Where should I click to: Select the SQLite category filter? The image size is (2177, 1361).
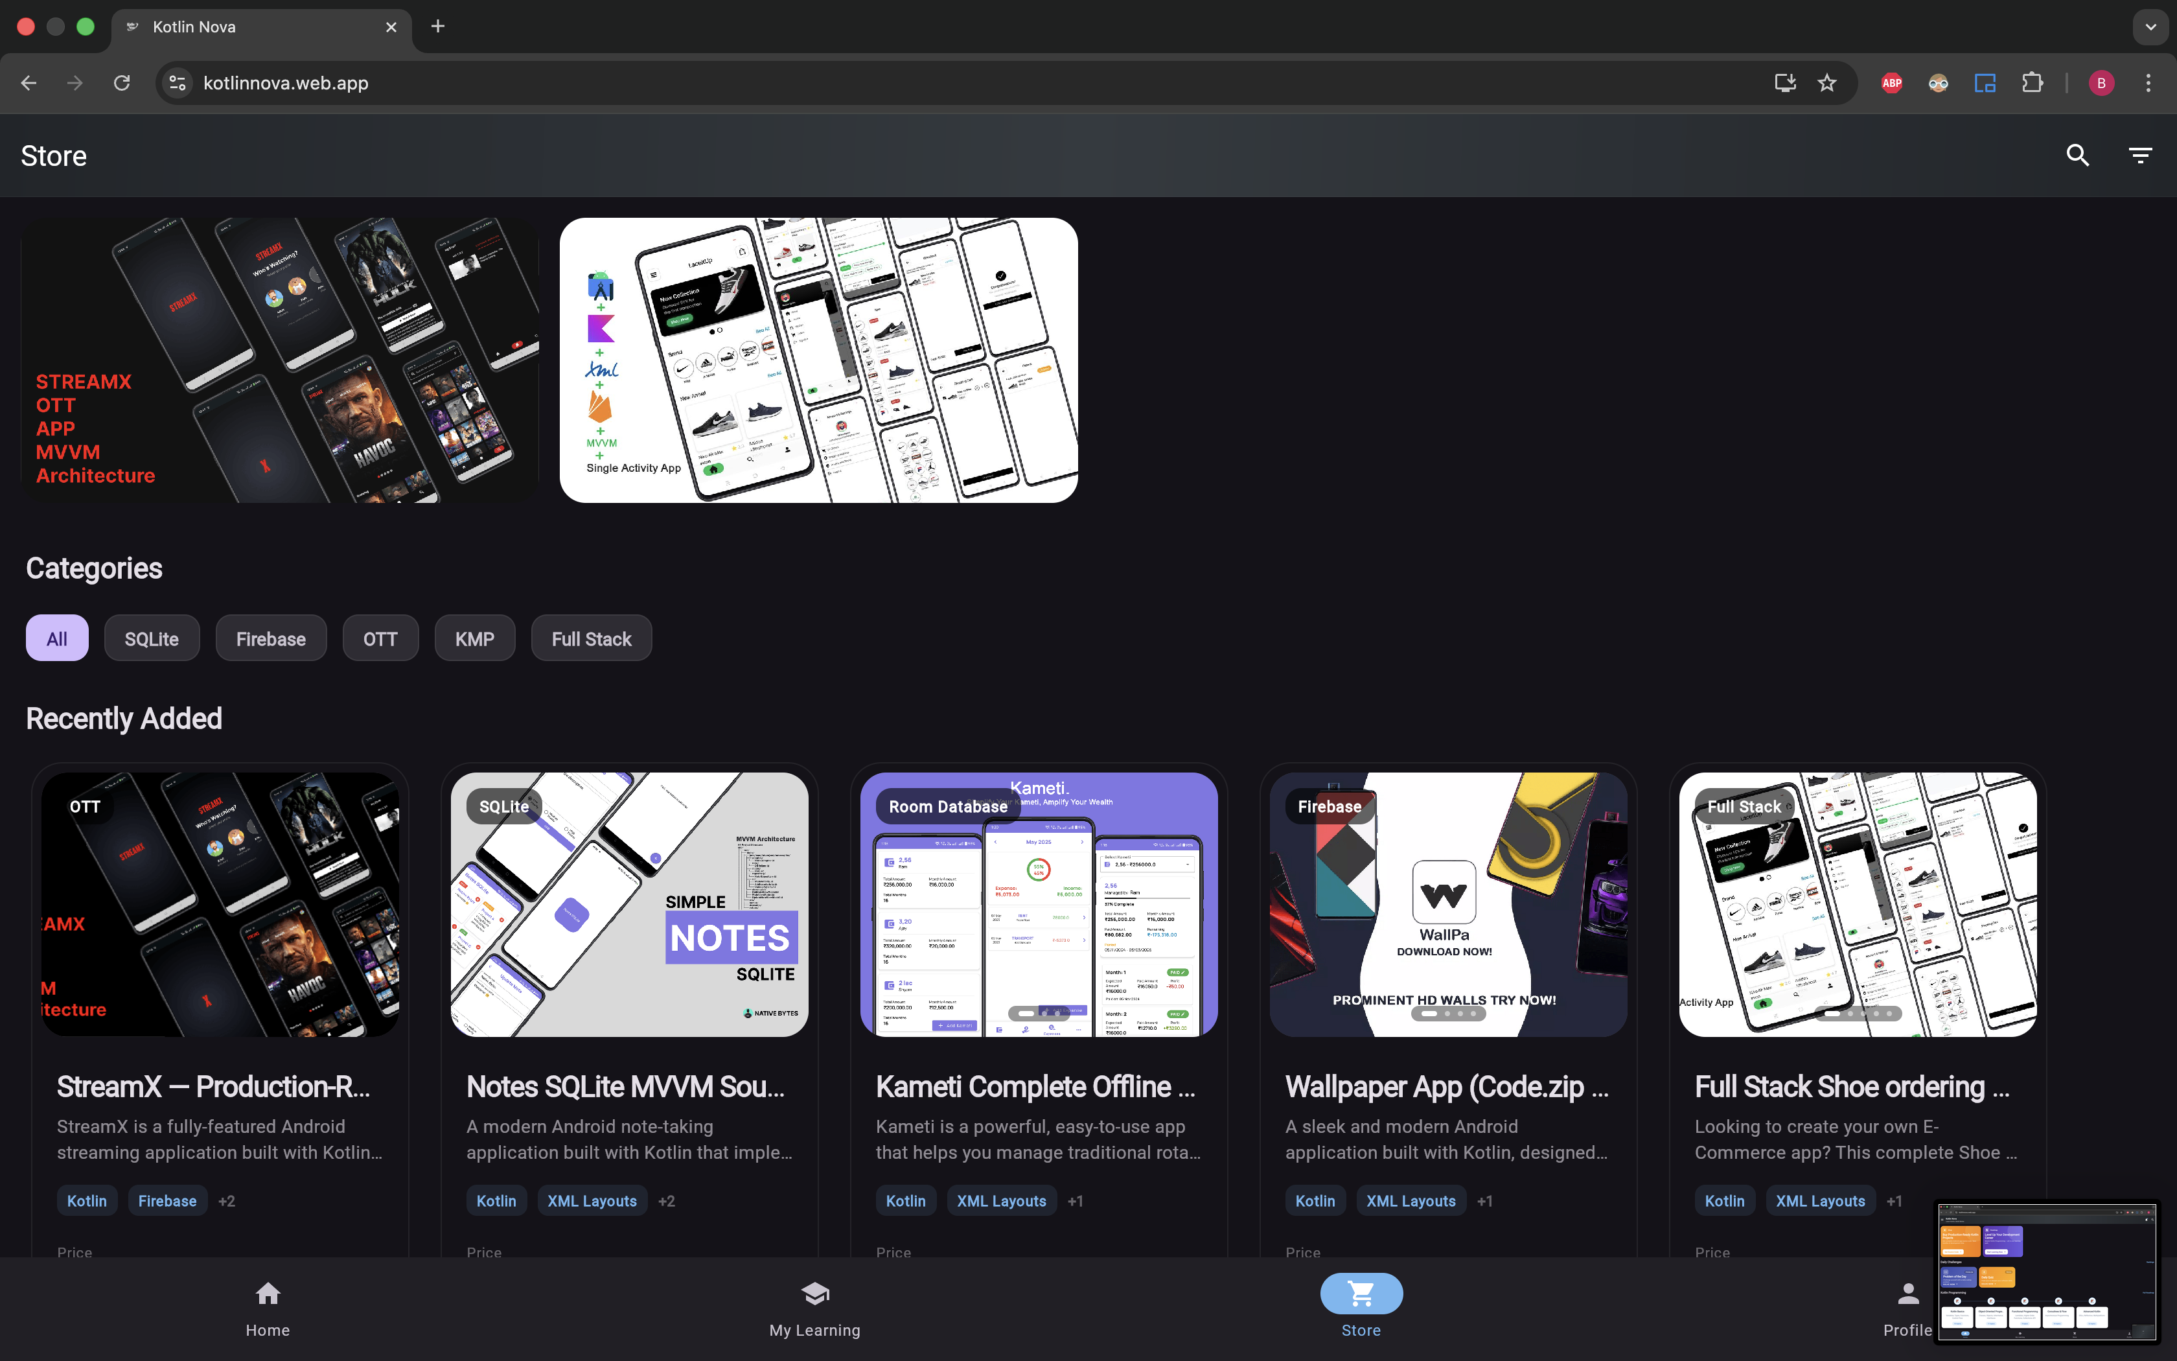click(151, 637)
